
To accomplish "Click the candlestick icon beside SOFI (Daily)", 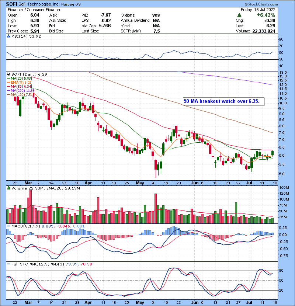I will pyautogui.click(x=8, y=74).
